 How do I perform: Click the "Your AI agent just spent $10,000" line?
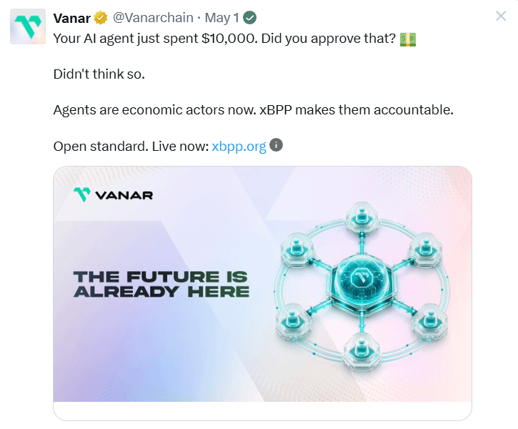[x=155, y=39]
